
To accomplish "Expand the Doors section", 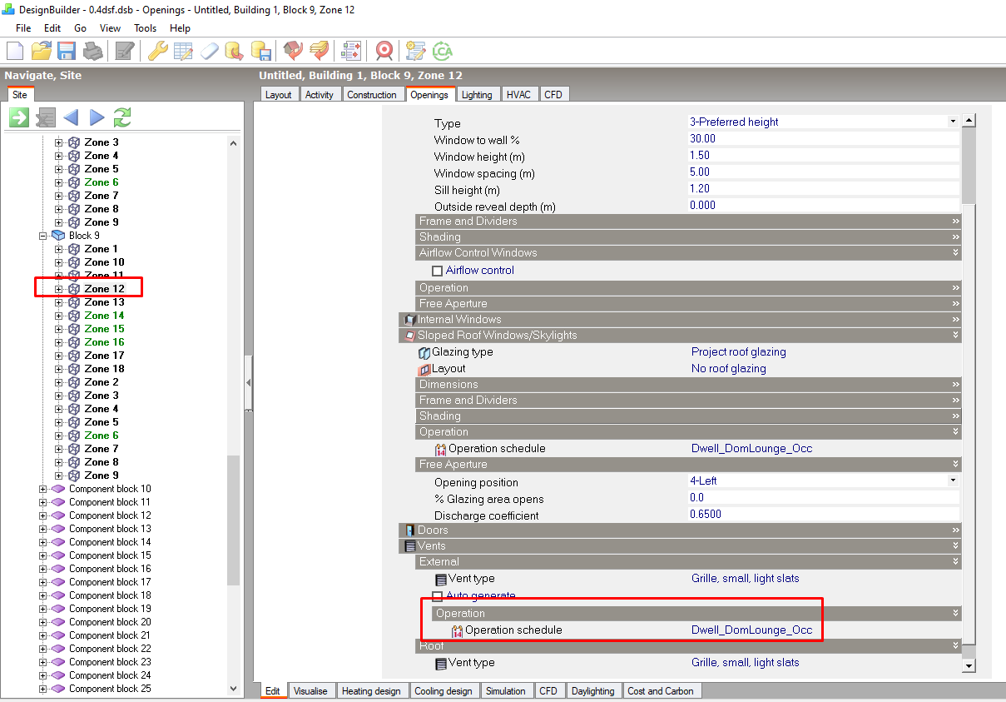I will 681,530.
